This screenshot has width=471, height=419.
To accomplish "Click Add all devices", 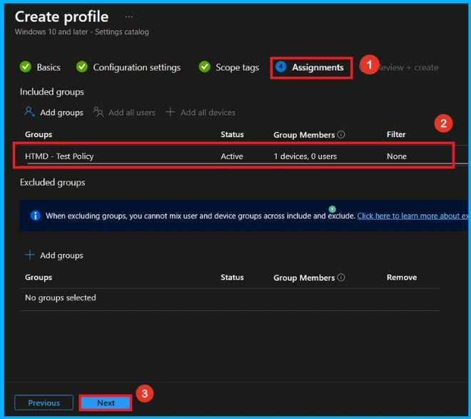I will pos(208,113).
